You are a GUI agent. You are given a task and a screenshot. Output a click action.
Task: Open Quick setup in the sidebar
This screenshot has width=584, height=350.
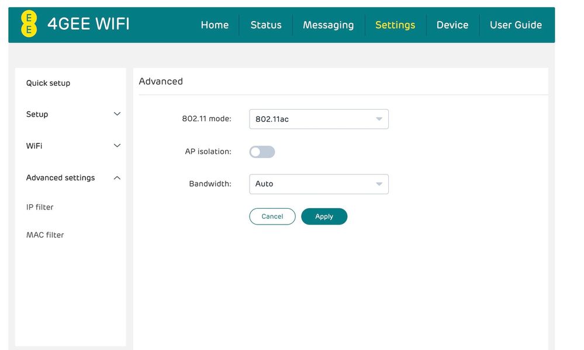[48, 83]
